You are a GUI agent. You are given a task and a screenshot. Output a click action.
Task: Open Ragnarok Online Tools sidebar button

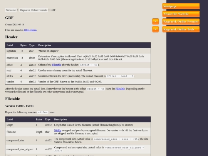[x=181, y=29]
